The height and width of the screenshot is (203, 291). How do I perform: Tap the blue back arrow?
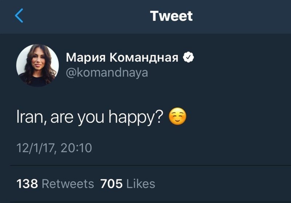coord(19,16)
